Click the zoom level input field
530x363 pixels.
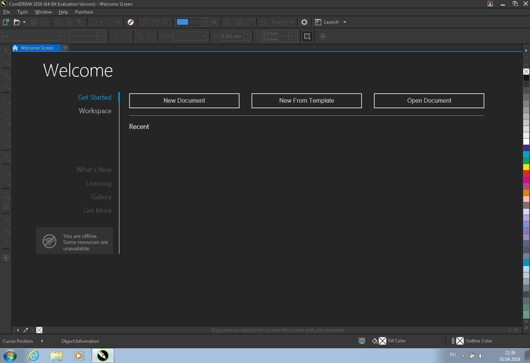pos(189,22)
